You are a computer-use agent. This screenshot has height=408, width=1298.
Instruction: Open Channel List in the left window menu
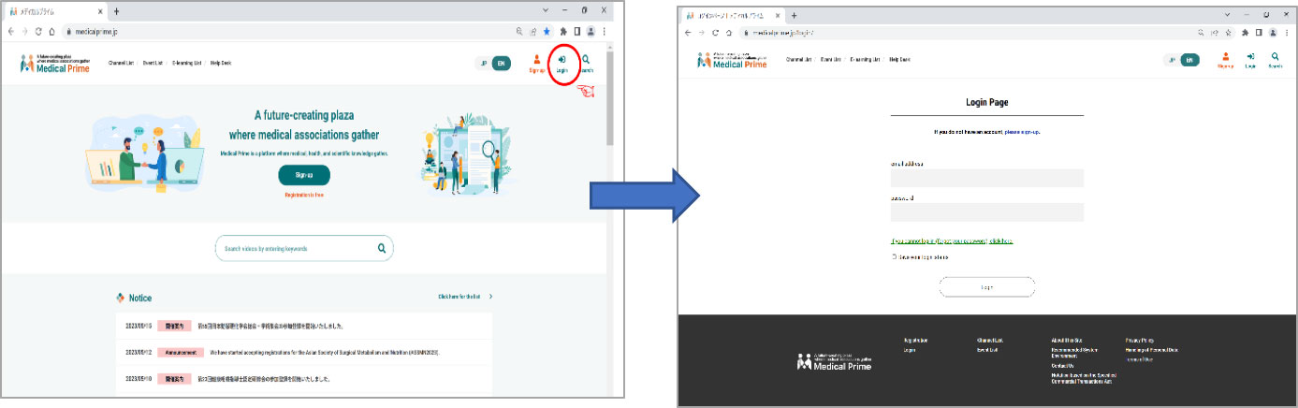click(121, 63)
